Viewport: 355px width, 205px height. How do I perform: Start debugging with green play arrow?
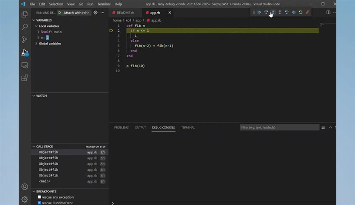pos(60,13)
